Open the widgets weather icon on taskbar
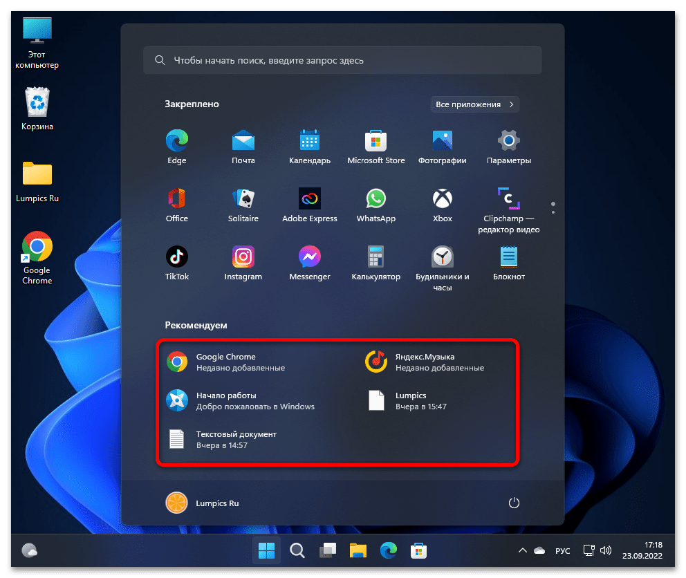 [30, 550]
